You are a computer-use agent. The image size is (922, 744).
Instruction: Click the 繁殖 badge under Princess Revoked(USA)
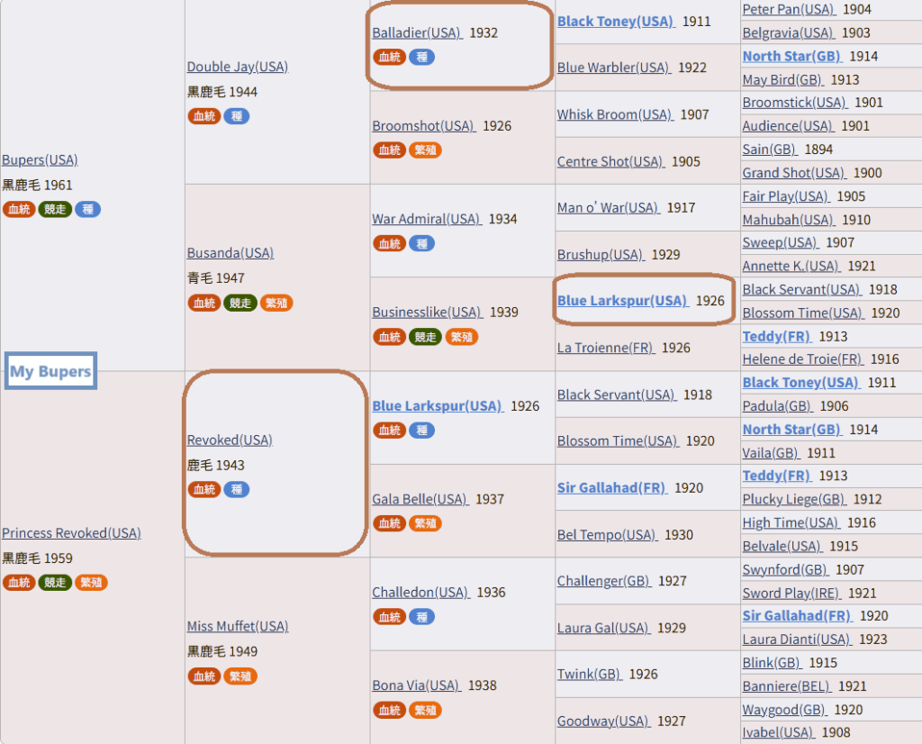pos(91,582)
